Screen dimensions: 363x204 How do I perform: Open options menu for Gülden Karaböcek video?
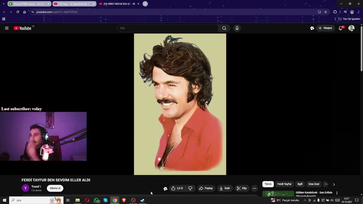[337, 193]
